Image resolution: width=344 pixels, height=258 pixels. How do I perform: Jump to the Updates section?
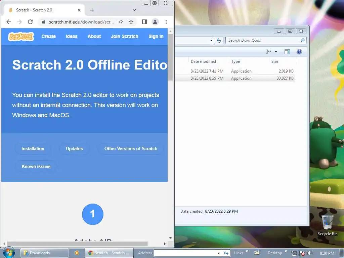(x=74, y=149)
